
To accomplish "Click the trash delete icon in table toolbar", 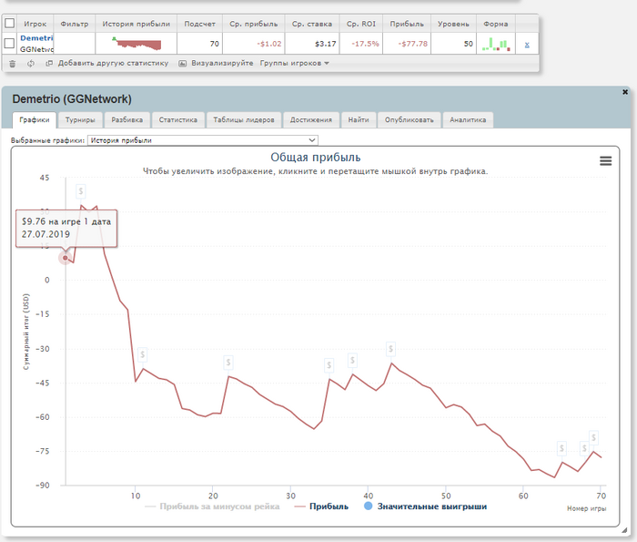I will pos(12,64).
